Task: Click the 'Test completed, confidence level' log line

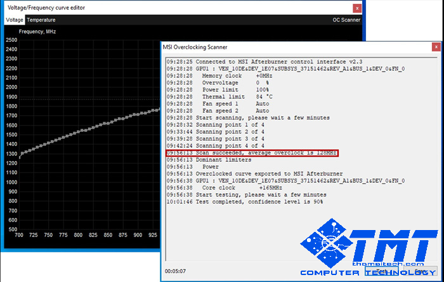Action: click(244, 202)
